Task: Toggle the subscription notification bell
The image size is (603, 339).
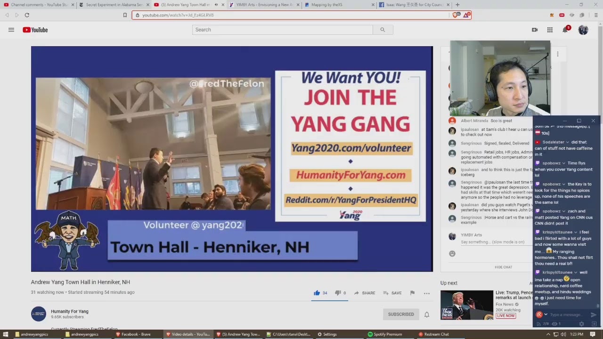Action: 427,315
